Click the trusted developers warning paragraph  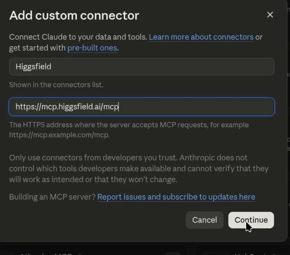(x=139, y=168)
